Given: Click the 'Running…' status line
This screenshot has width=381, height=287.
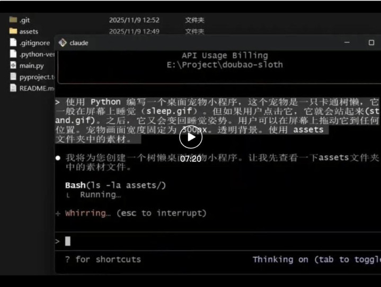Looking at the screenshot, I should click(x=100, y=195).
